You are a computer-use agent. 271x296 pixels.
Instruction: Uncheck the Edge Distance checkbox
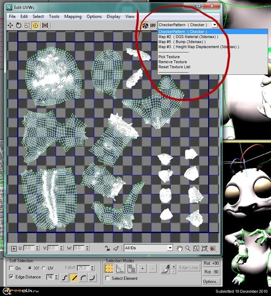pos(11,277)
